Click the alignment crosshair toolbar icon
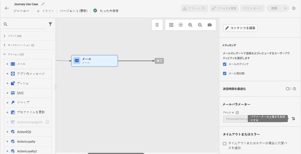This screenshot has width=301, height=154. [x=181, y=25]
